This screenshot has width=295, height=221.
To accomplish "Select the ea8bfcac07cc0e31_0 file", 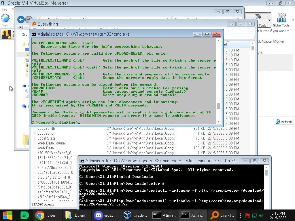I will coord(54,192).
